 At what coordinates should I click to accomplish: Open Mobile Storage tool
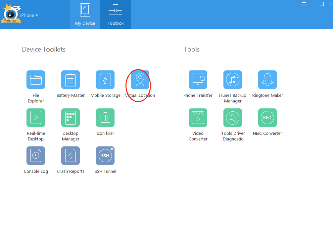coord(105,80)
